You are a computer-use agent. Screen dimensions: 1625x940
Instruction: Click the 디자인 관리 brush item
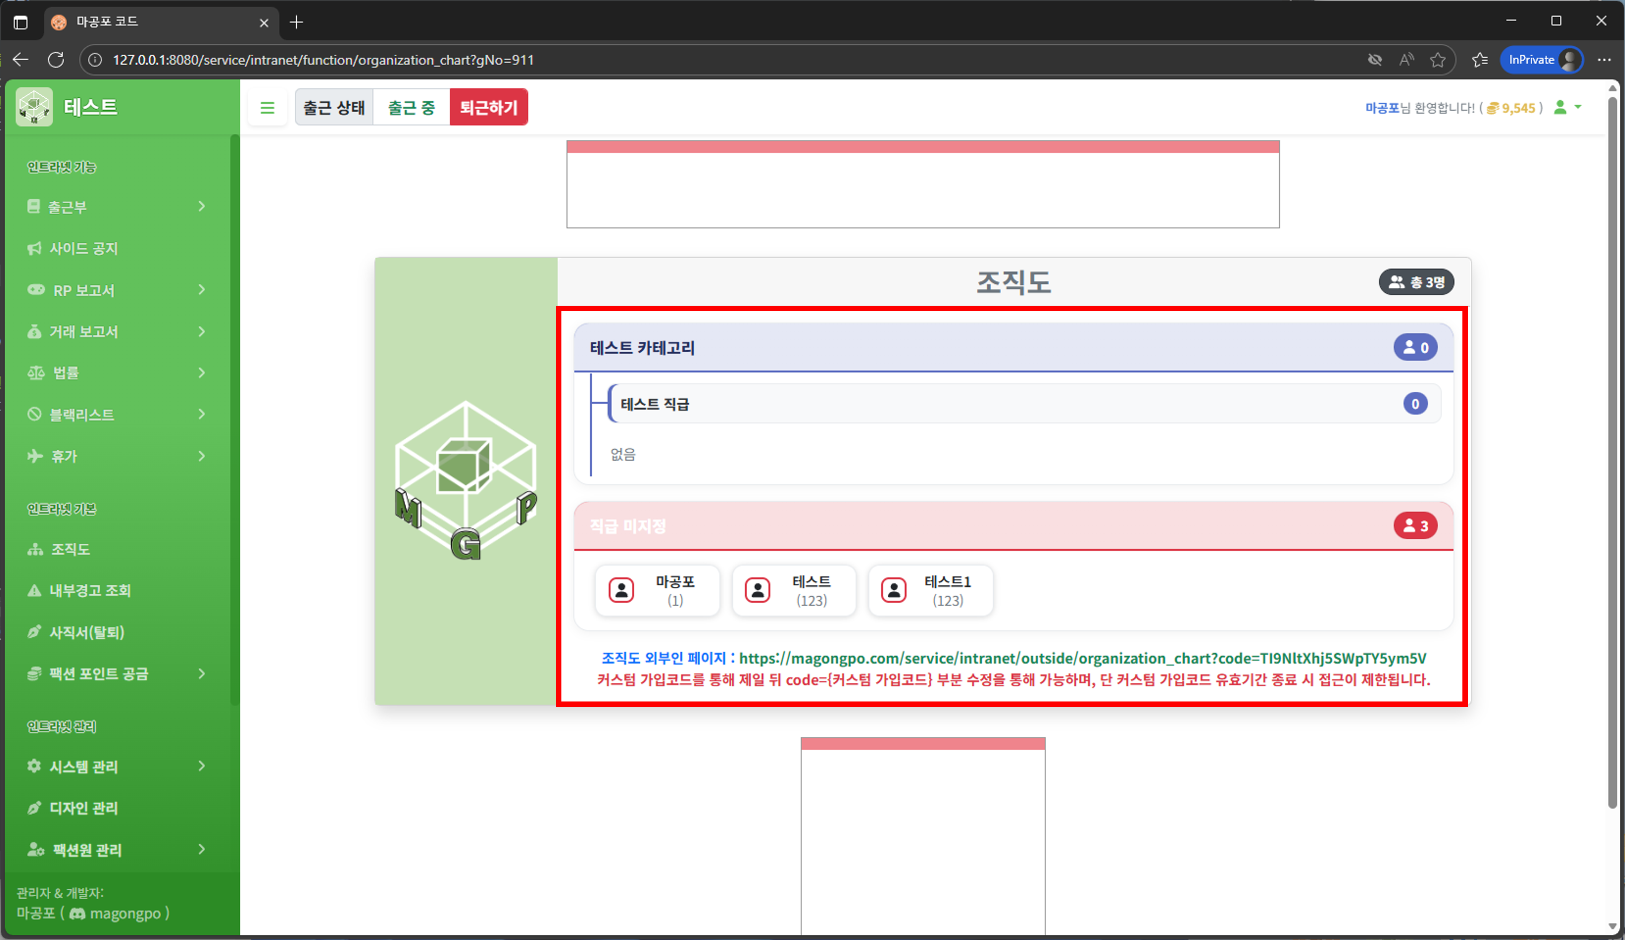click(82, 808)
